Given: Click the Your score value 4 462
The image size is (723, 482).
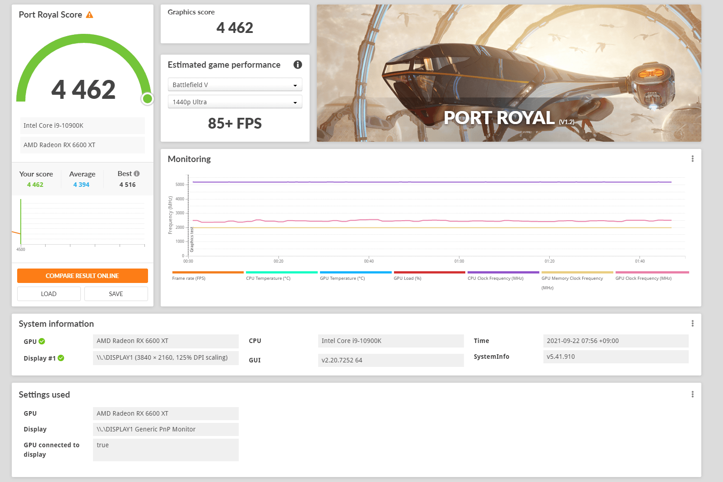Looking at the screenshot, I should tap(35, 185).
